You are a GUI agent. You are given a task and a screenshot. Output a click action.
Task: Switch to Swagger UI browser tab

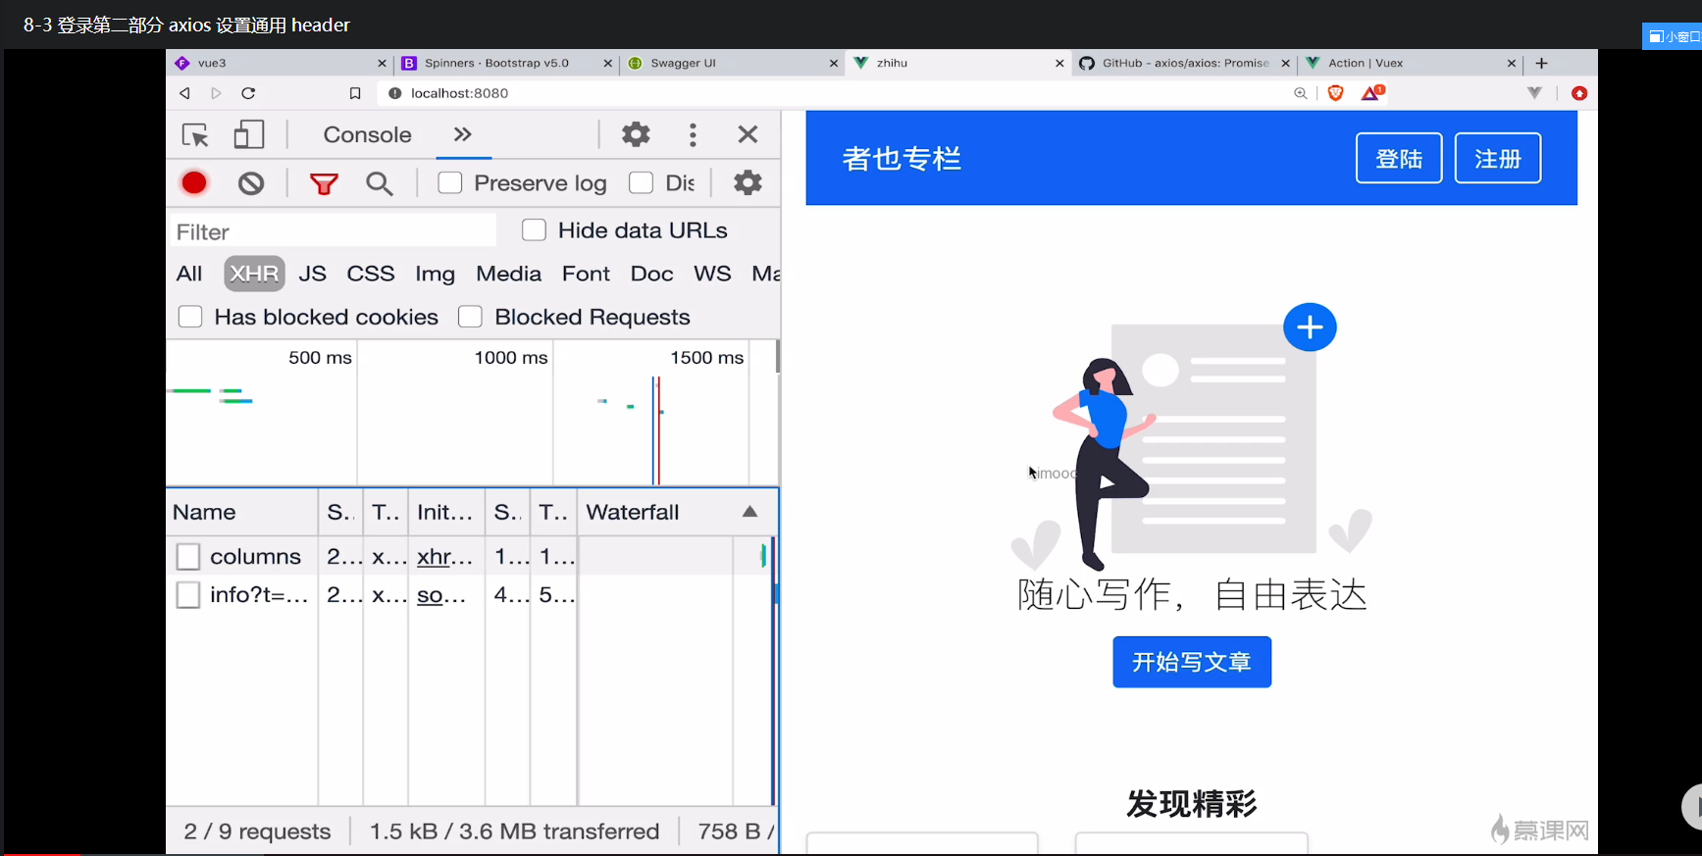[732, 63]
